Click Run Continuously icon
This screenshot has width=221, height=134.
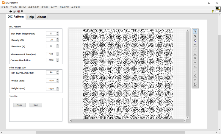click(x=14, y=11)
